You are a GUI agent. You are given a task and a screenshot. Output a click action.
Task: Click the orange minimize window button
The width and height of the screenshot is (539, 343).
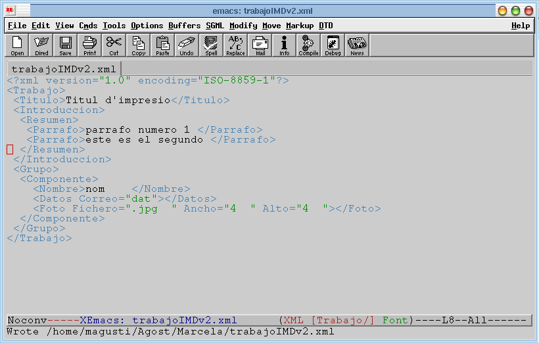point(502,11)
